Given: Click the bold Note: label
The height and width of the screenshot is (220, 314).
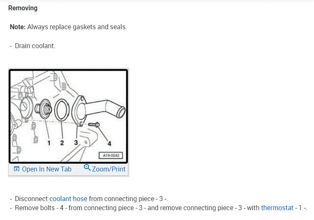Looking at the screenshot, I should click(18, 27).
